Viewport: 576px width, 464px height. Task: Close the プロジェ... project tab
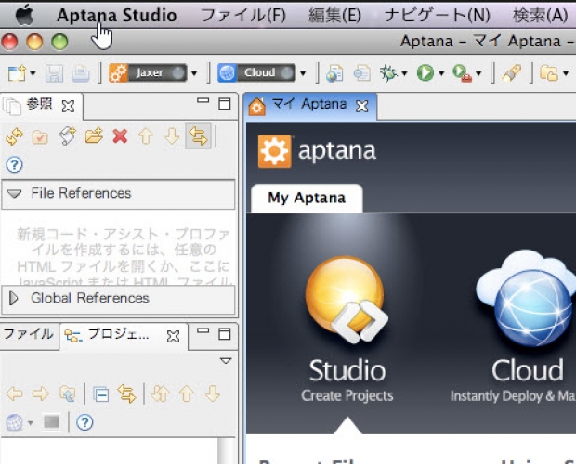click(x=173, y=336)
